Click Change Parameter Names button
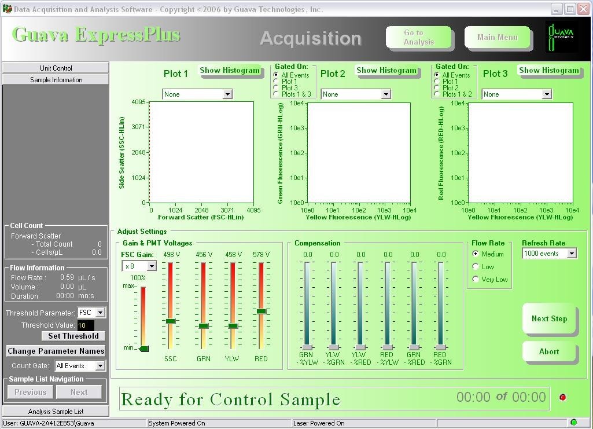This screenshot has width=593, height=429. point(56,351)
